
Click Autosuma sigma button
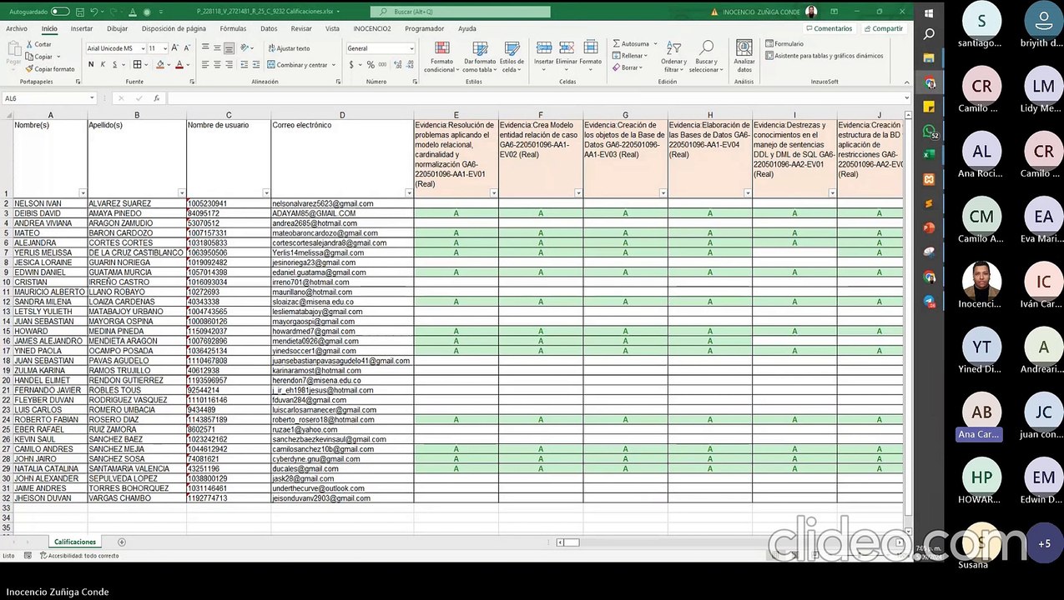click(630, 43)
